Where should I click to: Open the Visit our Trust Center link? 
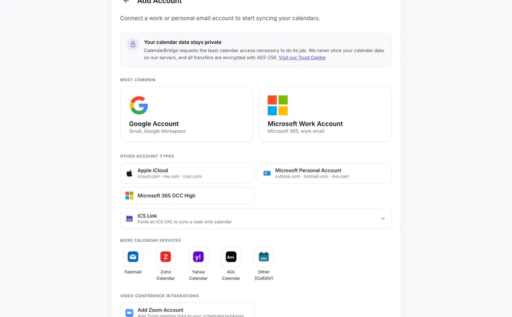point(302,57)
